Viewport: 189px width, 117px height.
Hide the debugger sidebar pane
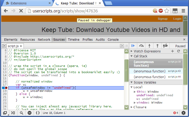pyautogui.click(x=122, y=46)
